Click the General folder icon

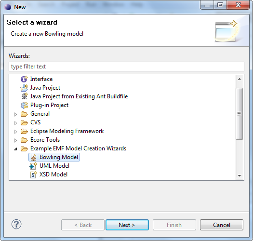24,114
